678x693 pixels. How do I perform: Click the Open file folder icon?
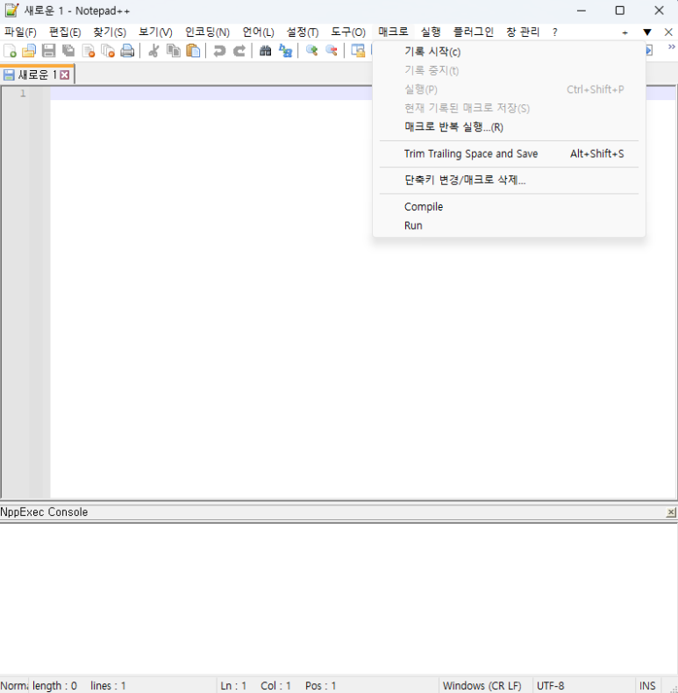click(29, 51)
